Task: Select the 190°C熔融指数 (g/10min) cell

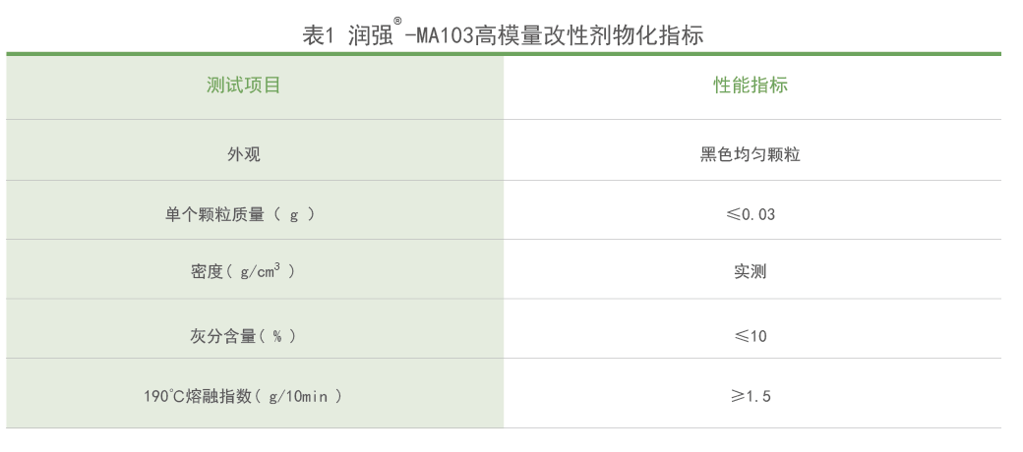Action: [243, 395]
